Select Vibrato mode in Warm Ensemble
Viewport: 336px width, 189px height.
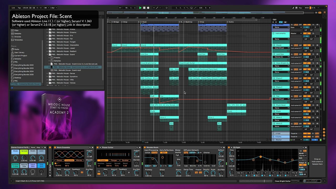(79, 160)
